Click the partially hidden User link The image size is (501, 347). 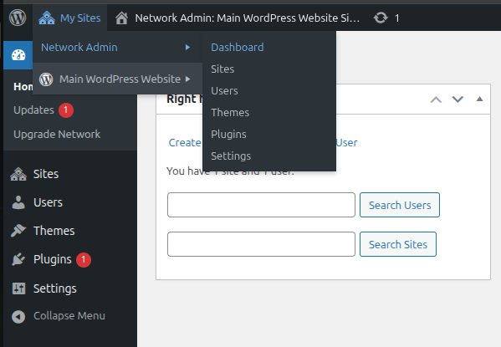346,142
